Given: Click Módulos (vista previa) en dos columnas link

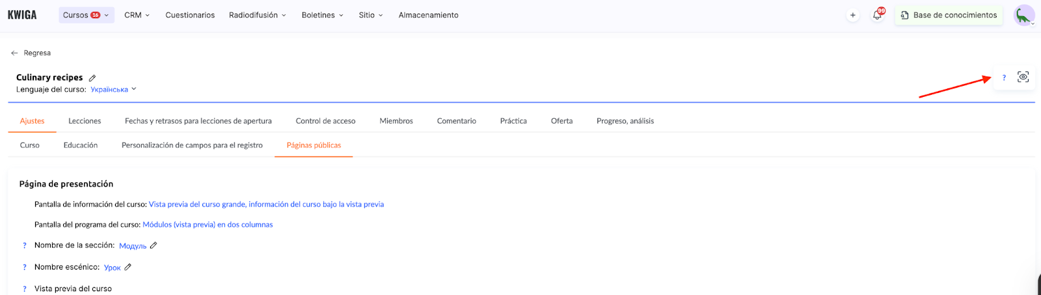Looking at the screenshot, I should (x=208, y=225).
